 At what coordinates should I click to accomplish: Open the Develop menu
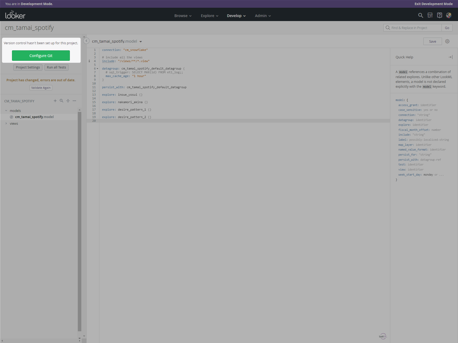(x=236, y=15)
